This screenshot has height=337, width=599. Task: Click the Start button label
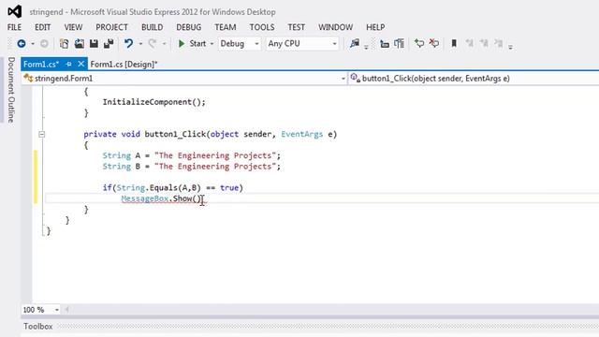pyautogui.click(x=197, y=44)
